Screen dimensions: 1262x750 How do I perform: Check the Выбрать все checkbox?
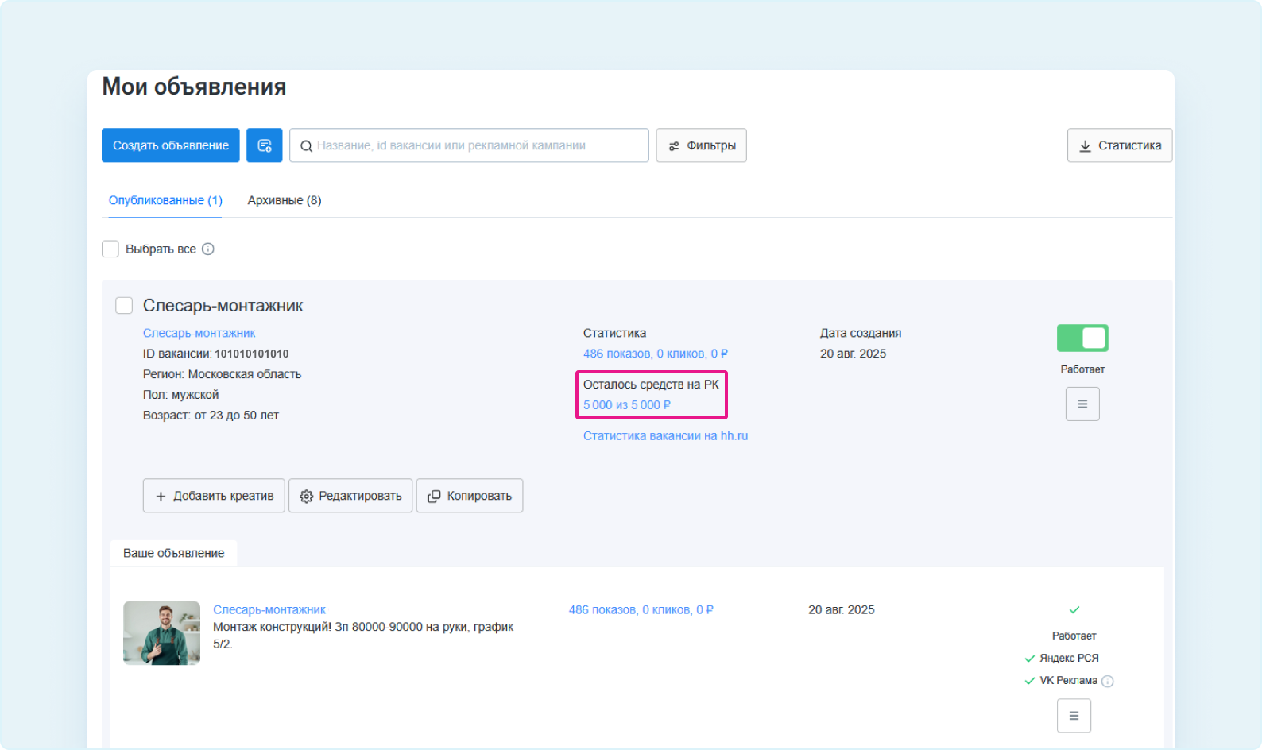(x=110, y=249)
